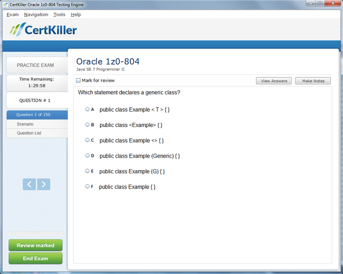This screenshot has height=274, width=343.
Task: Open the Tools menu
Action: (x=59, y=15)
